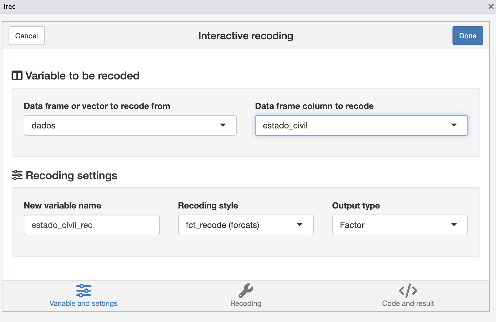Select the Variable and settings tab label

pyautogui.click(x=83, y=303)
